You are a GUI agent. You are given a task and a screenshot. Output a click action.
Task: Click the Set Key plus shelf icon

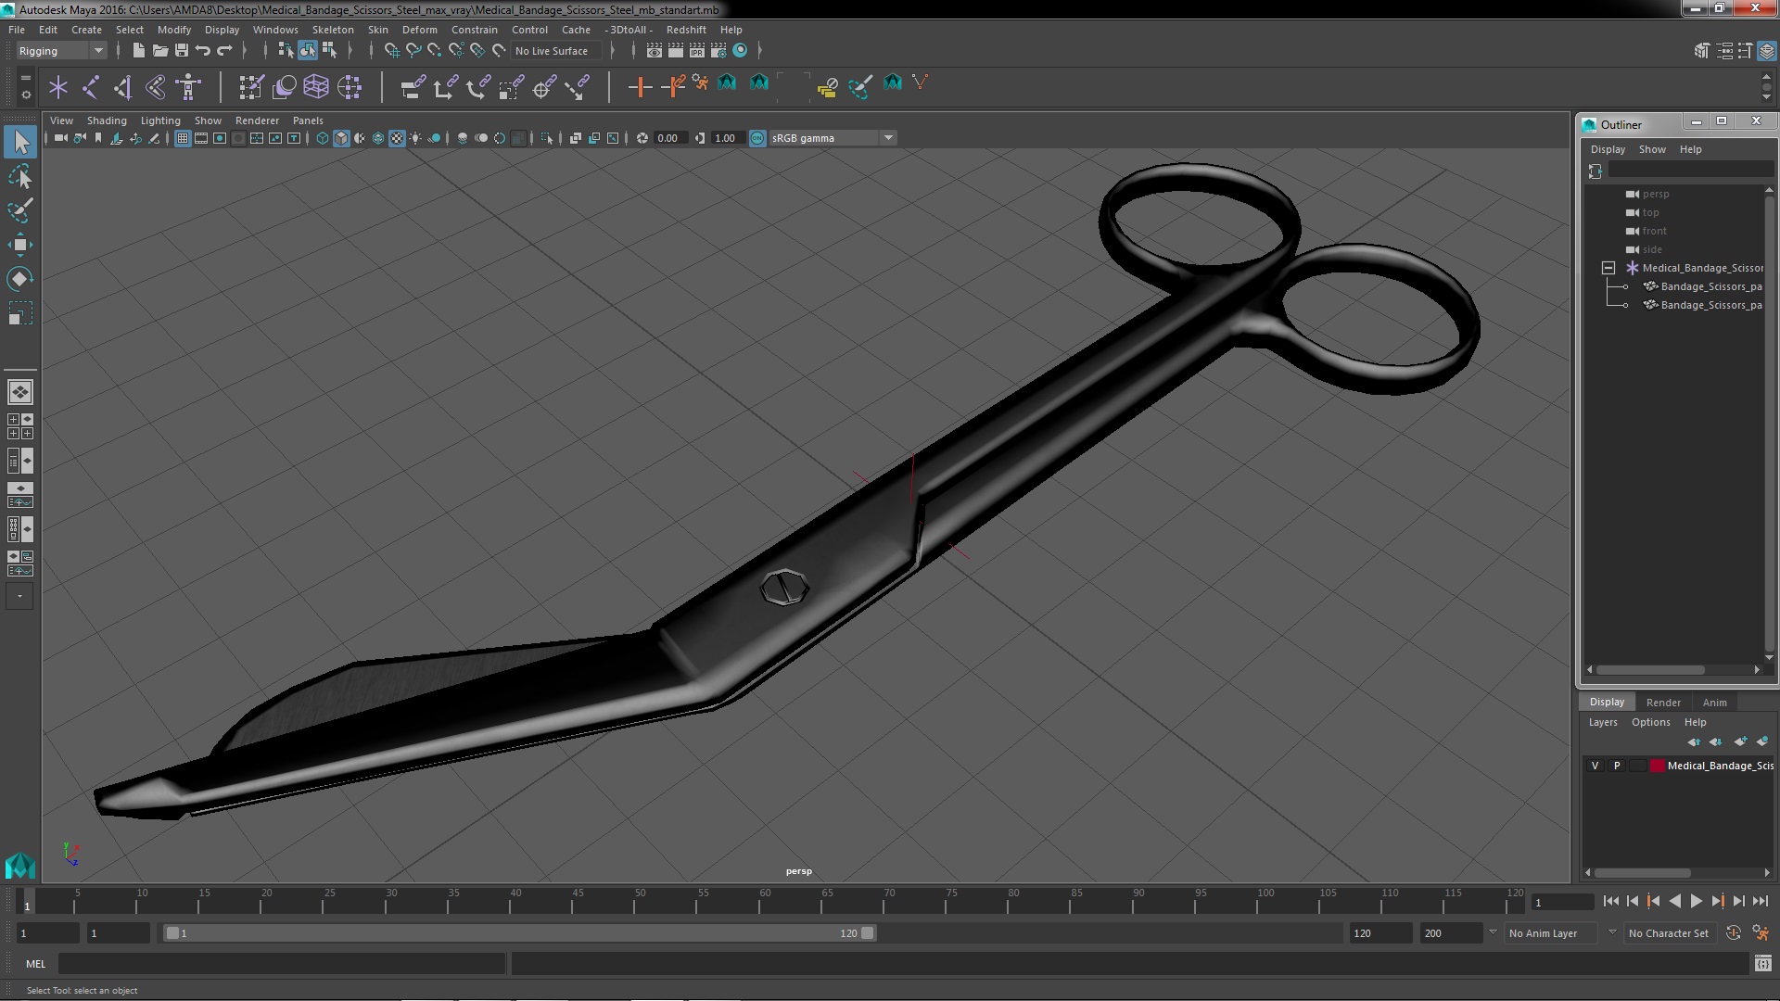coord(640,87)
